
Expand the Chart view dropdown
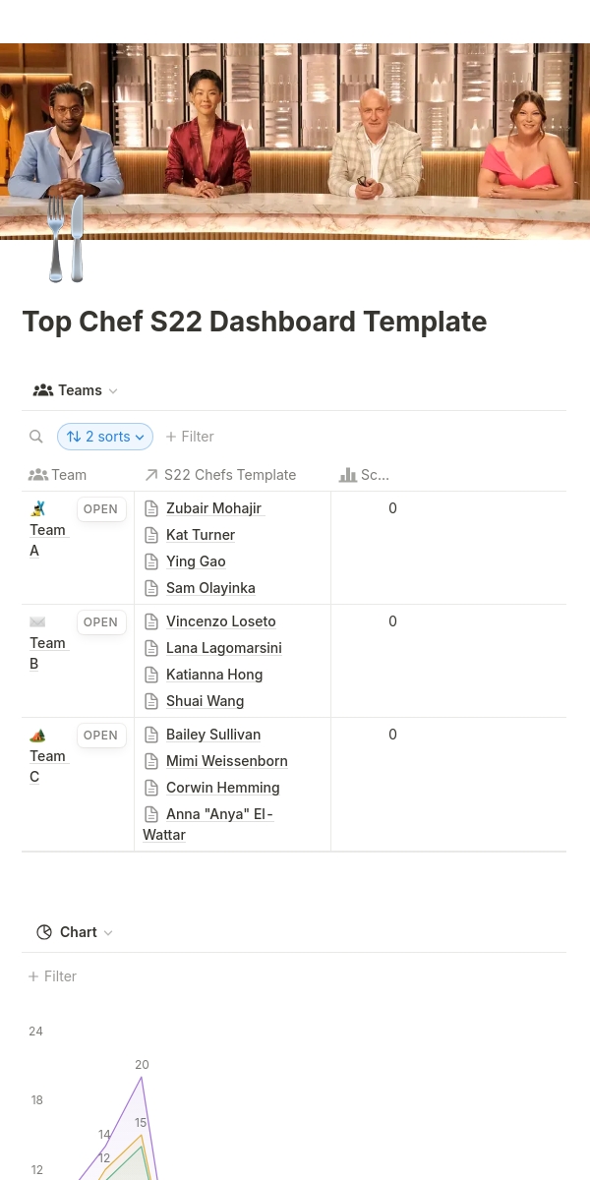tap(76, 932)
